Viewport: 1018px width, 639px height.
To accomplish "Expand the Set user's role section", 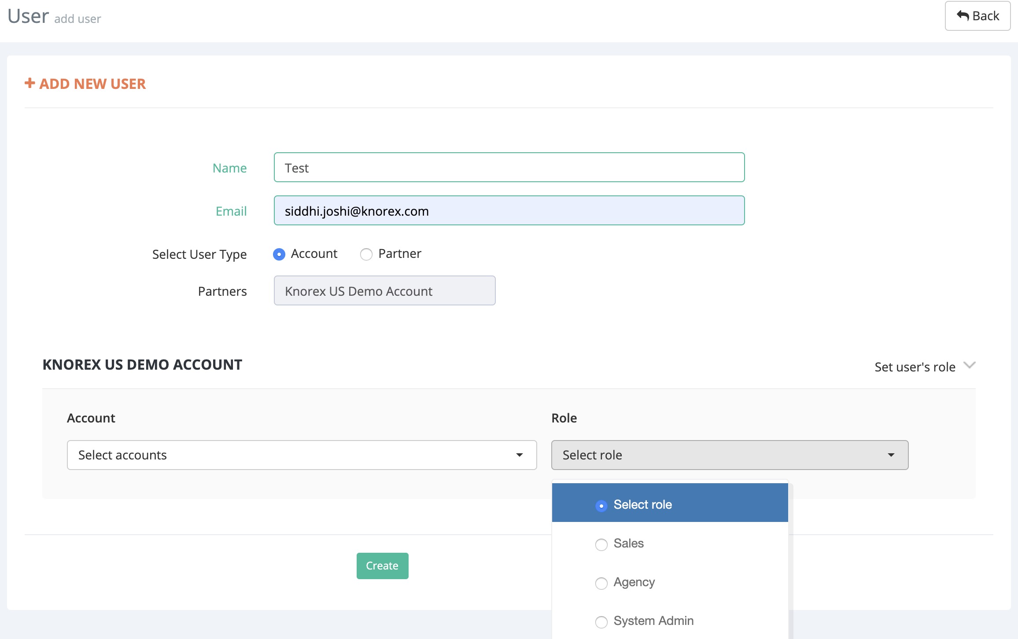I will point(915,367).
